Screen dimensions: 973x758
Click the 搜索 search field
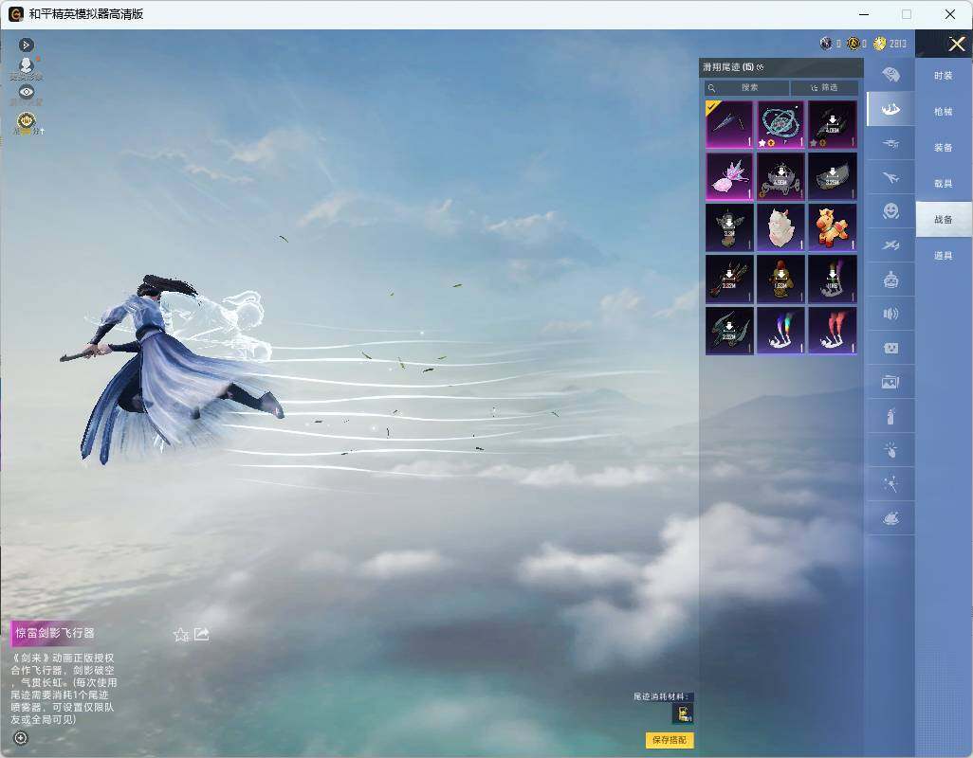746,87
